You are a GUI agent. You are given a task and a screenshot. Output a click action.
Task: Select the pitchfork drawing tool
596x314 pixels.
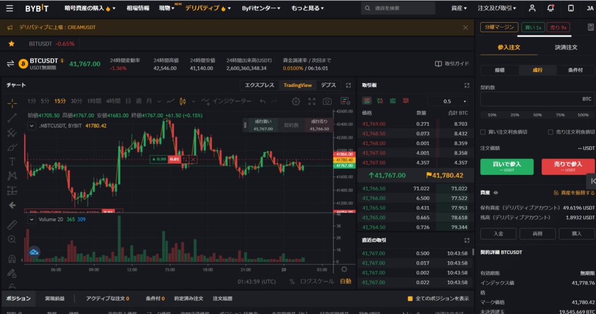pyautogui.click(x=12, y=132)
